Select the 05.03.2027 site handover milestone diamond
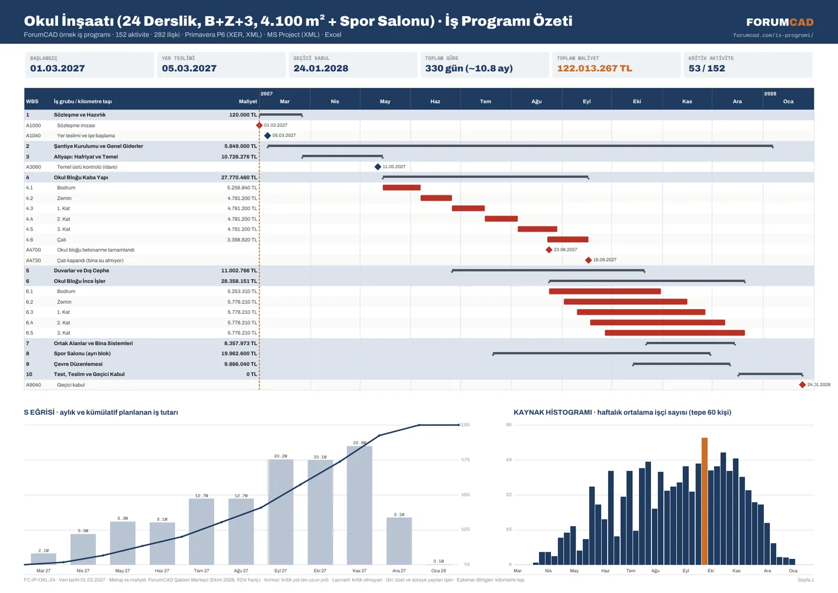 coord(268,136)
